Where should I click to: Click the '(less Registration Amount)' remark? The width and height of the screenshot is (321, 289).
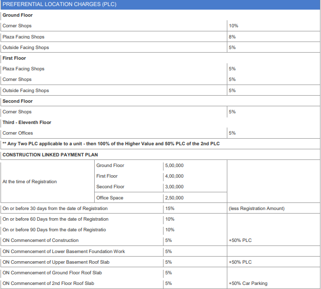pos(257,209)
